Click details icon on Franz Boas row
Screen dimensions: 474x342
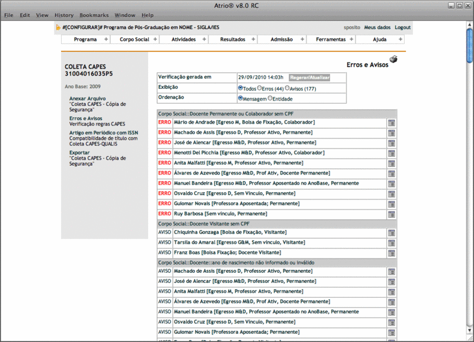pyautogui.click(x=392, y=253)
